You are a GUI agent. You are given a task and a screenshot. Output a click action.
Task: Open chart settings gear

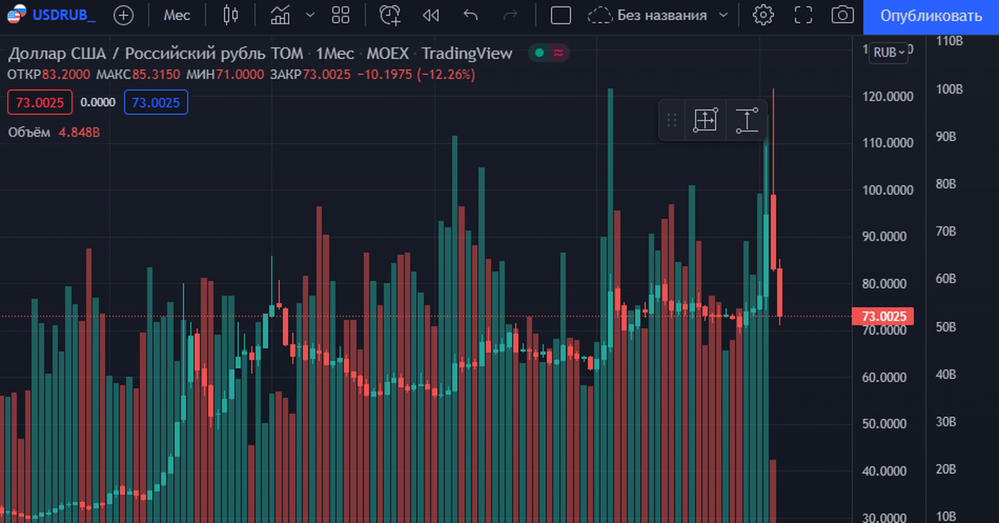pyautogui.click(x=763, y=15)
